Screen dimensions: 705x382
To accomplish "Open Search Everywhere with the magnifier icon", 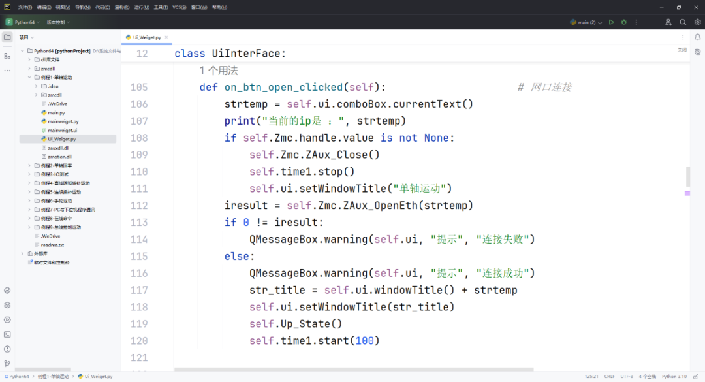I will point(683,22).
